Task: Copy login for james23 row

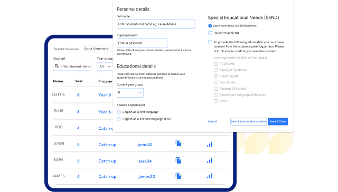Action: pos(179,176)
